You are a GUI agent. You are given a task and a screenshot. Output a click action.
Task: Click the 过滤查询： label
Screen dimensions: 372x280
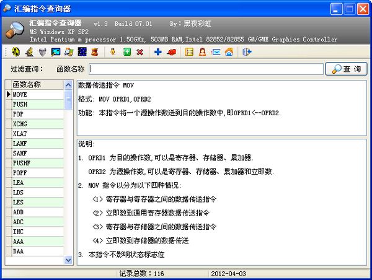point(27,69)
